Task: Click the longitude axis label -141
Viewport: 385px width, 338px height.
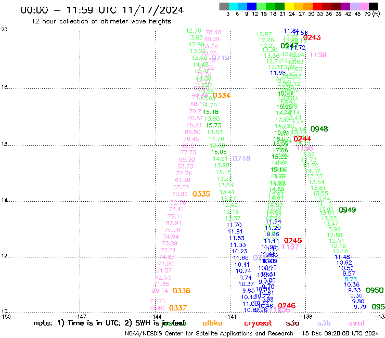Action: click(x=230, y=317)
